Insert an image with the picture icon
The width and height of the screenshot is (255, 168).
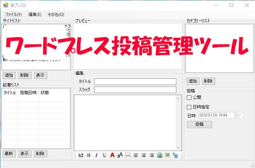point(167,155)
